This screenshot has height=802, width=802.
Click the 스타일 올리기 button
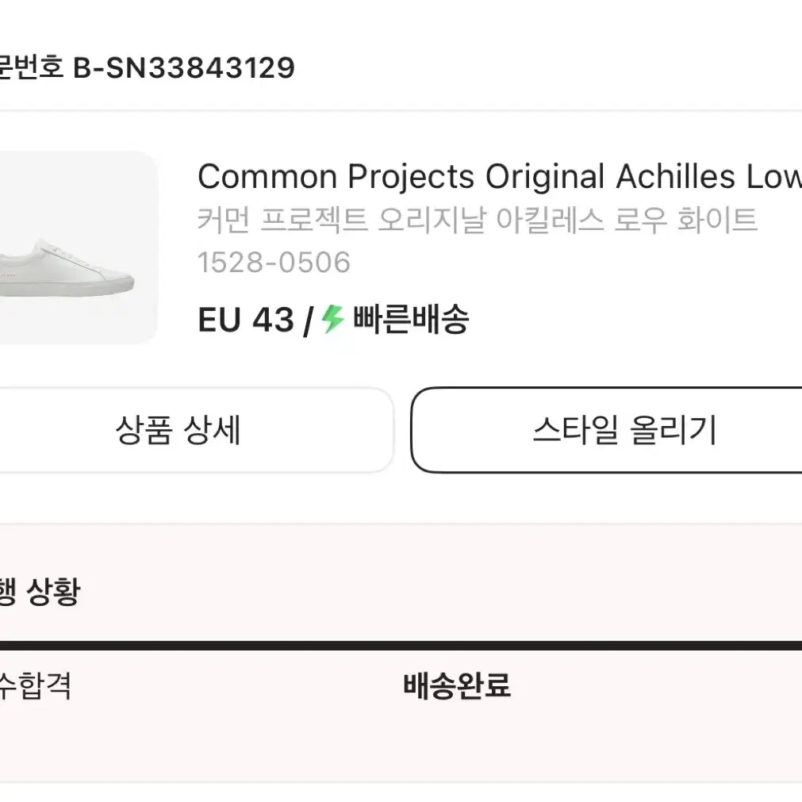pyautogui.click(x=607, y=430)
